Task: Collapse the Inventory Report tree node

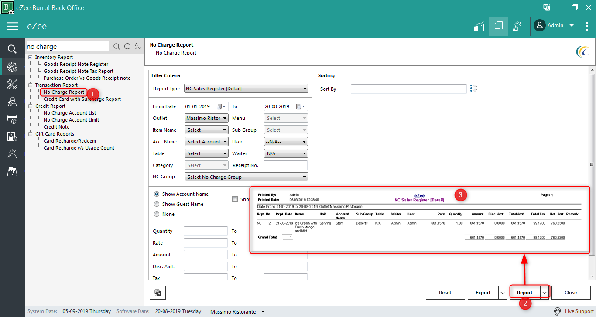Action: pyautogui.click(x=31, y=57)
